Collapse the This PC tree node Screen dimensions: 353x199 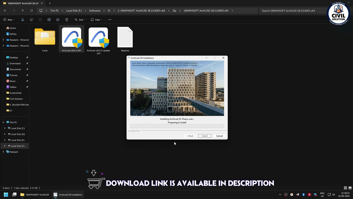[3, 122]
